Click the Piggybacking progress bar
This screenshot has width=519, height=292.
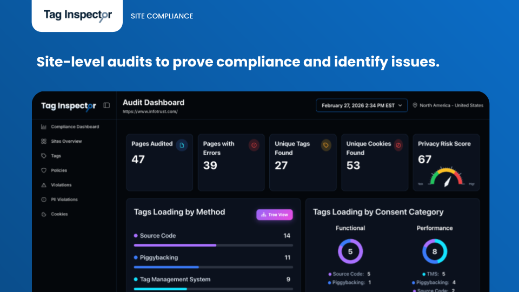[214, 267]
